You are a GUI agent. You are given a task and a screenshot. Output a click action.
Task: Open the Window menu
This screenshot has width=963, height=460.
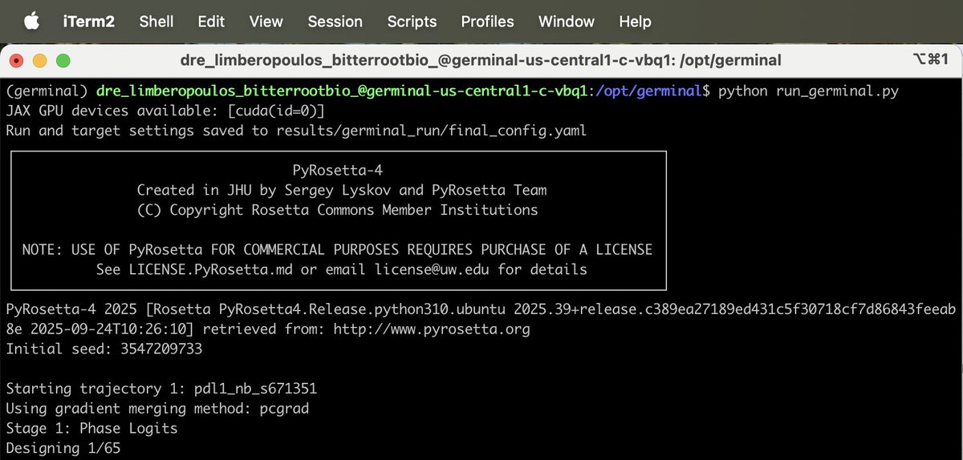click(567, 22)
